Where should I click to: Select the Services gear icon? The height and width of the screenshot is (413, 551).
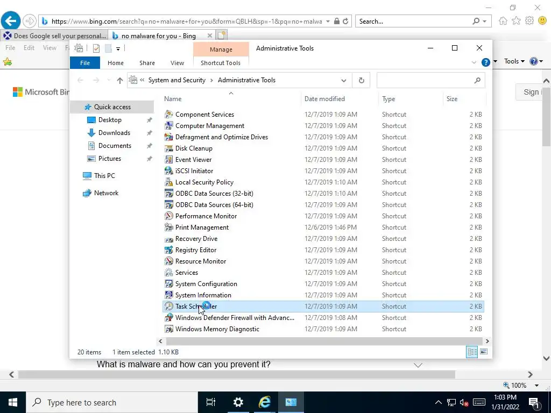point(169,272)
